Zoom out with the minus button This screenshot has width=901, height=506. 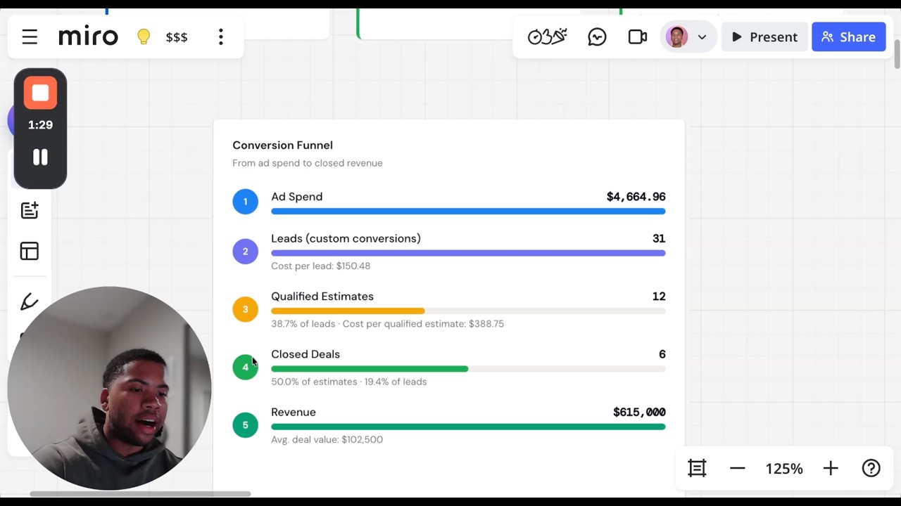coord(737,468)
